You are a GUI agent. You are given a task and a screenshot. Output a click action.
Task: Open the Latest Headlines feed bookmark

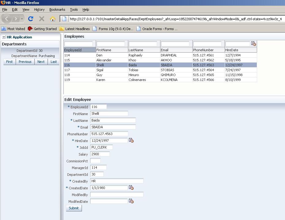[75, 29]
